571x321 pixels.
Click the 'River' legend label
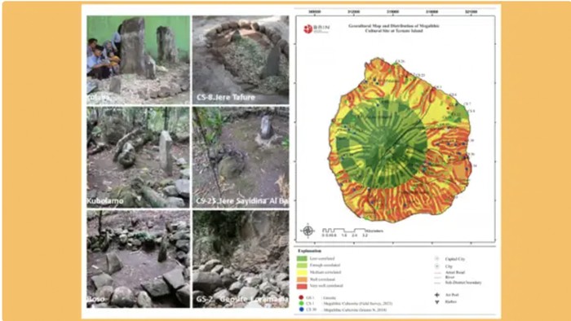(x=449, y=277)
